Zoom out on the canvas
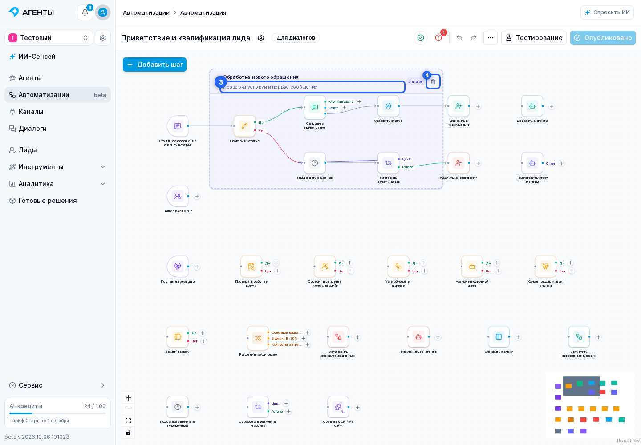 point(128,409)
